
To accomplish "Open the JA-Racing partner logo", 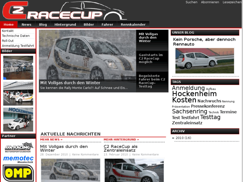I will pos(19,147).
